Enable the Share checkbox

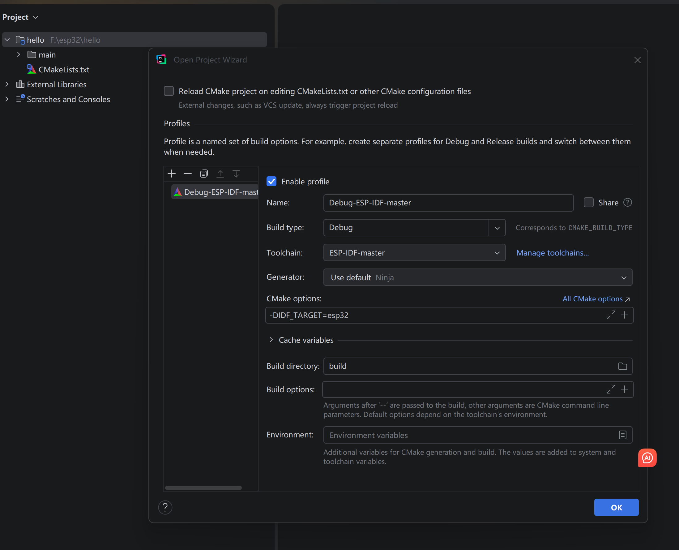pos(588,202)
